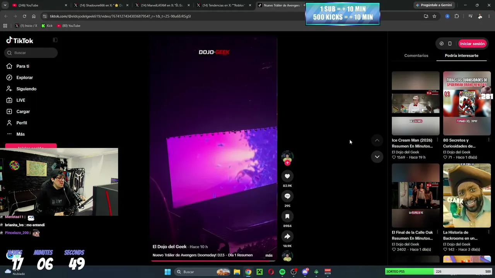Open the Chrome apps grid icon

pos(5,26)
